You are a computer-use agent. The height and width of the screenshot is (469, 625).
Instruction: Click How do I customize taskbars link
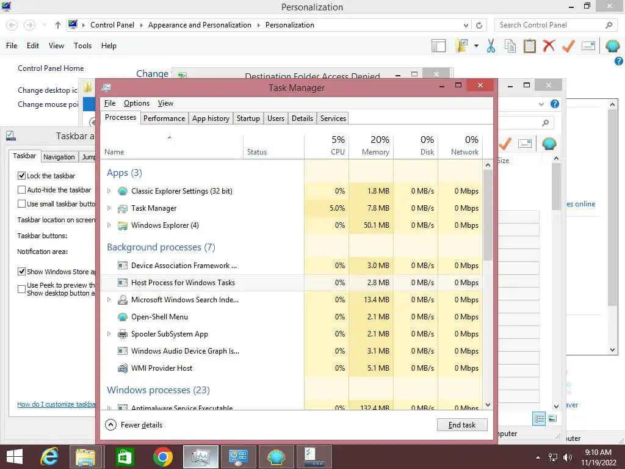[56, 404]
